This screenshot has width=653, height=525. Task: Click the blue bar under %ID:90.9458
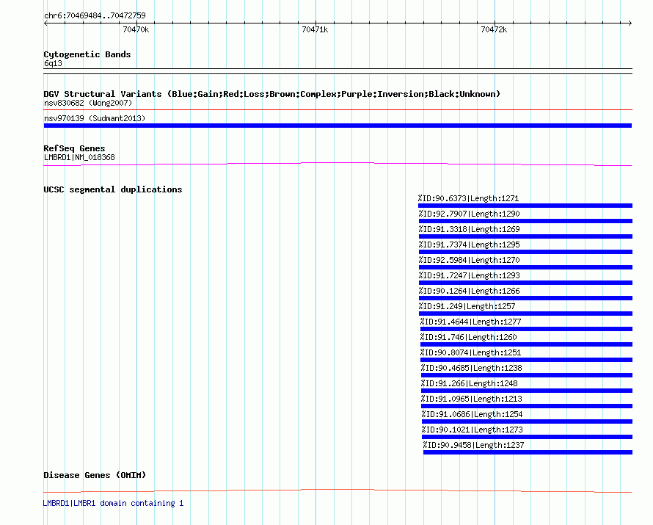click(x=528, y=452)
